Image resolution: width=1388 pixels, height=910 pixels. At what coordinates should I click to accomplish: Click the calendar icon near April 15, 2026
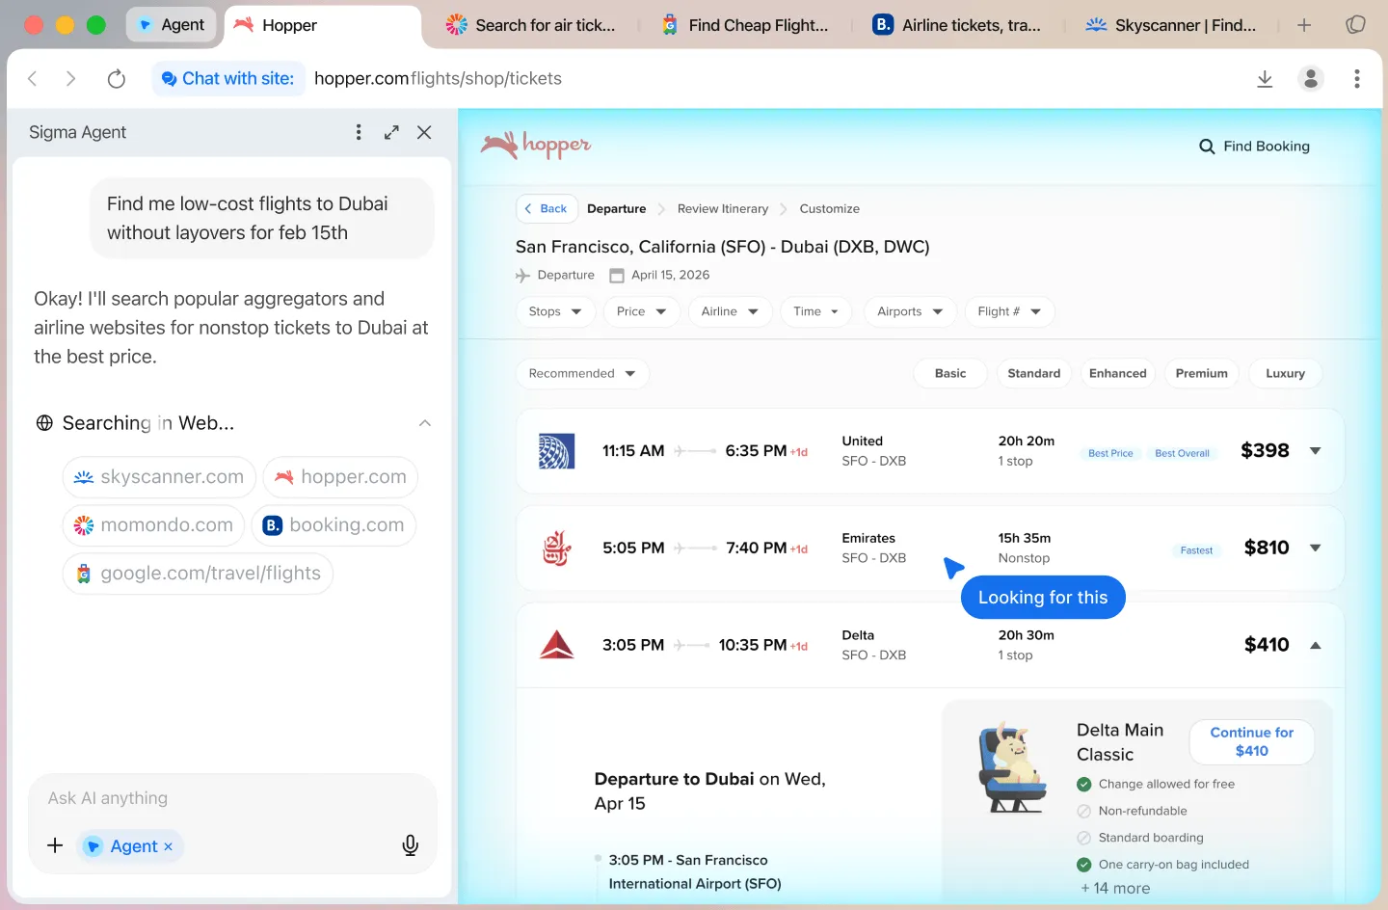617,275
